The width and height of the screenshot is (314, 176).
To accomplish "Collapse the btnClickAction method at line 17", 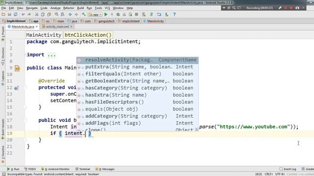I will point(25,120).
